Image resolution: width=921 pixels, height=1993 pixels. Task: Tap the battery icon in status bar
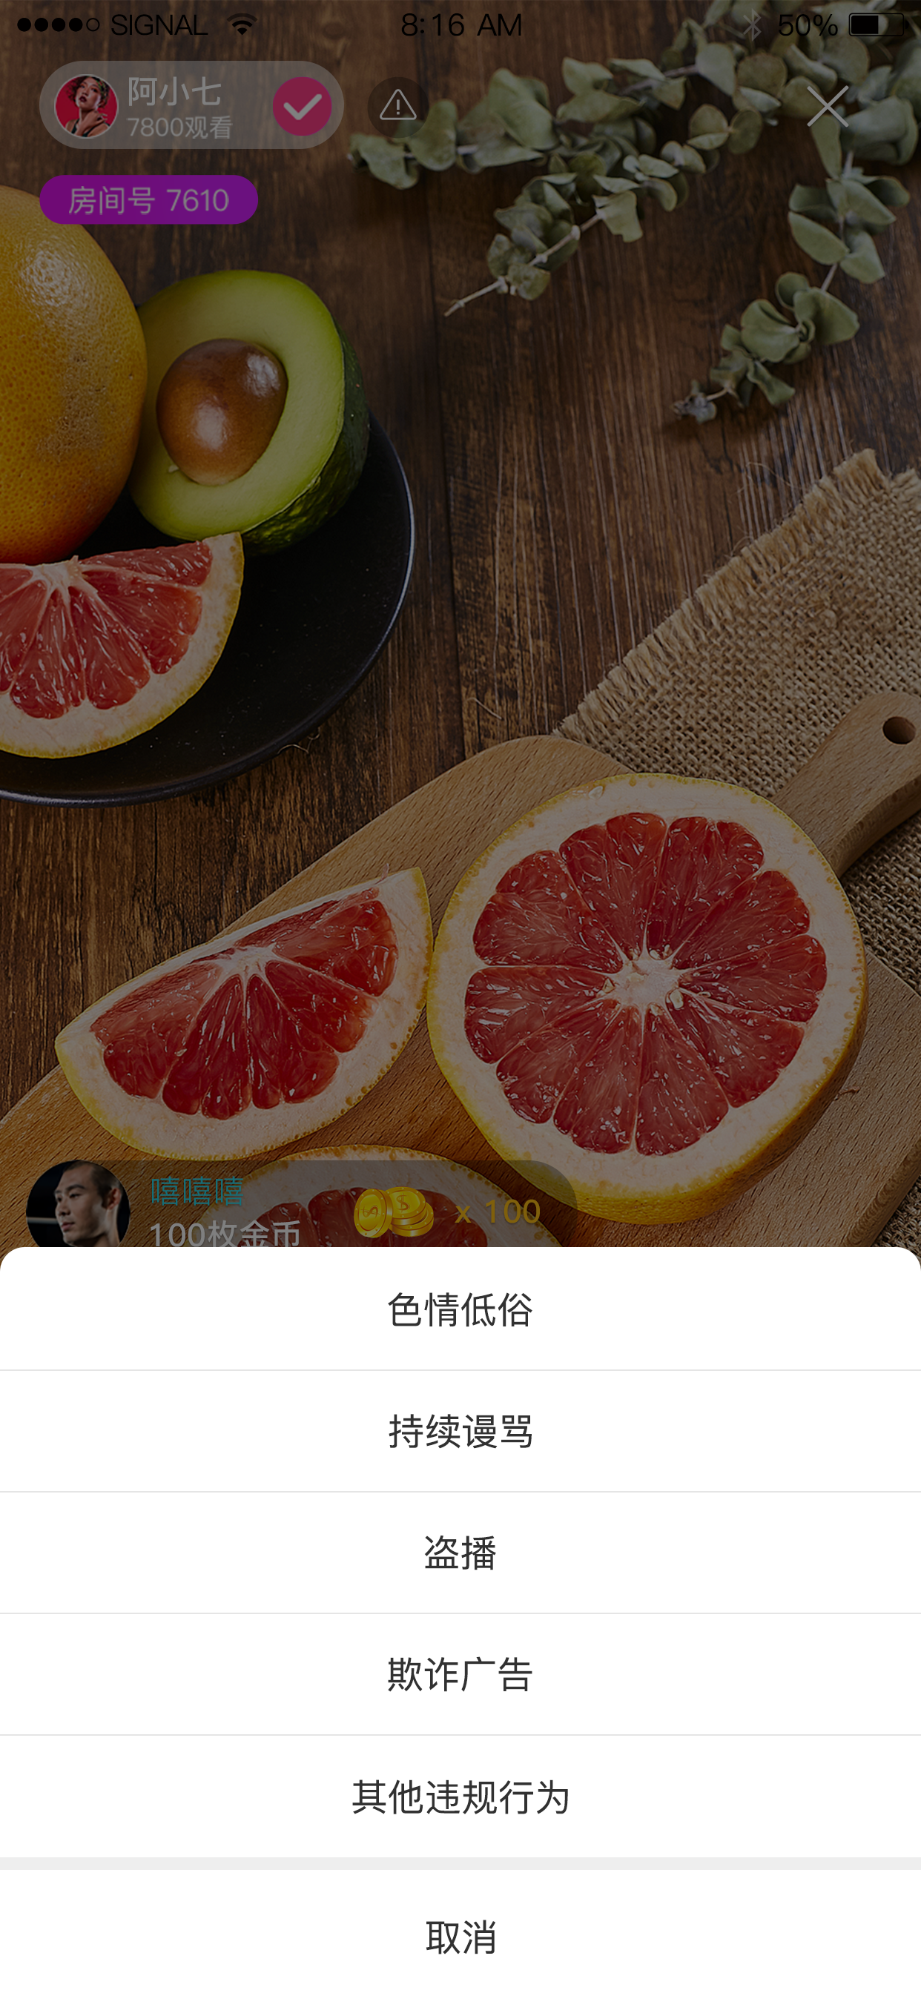tap(876, 24)
